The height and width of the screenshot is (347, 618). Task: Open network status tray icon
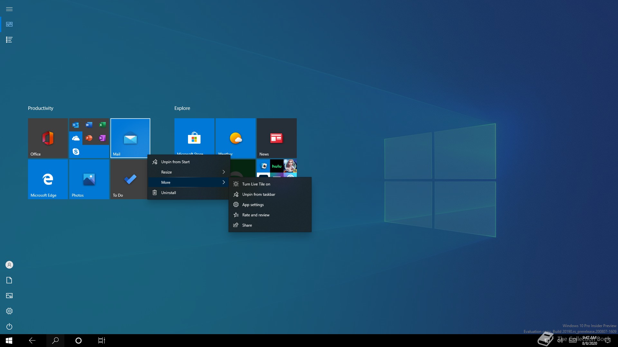[x=547, y=341]
